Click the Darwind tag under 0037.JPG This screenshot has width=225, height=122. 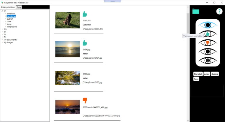point(86,25)
